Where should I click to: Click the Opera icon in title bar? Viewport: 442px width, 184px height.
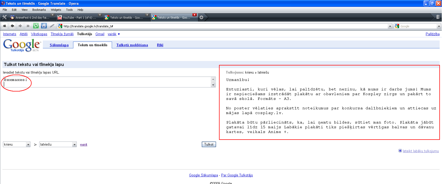[3, 3]
